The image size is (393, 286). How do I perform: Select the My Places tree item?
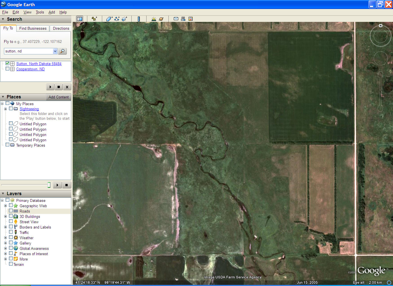[x=25, y=104]
